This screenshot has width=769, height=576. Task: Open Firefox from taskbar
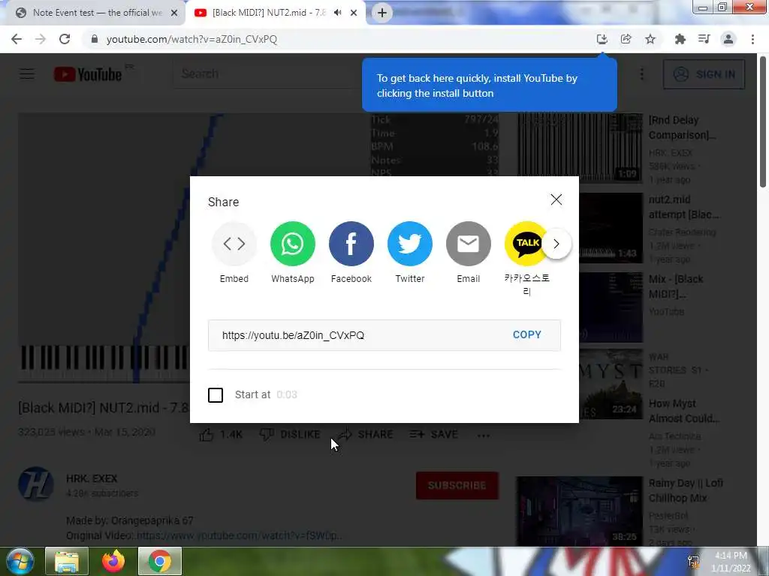pos(113,561)
